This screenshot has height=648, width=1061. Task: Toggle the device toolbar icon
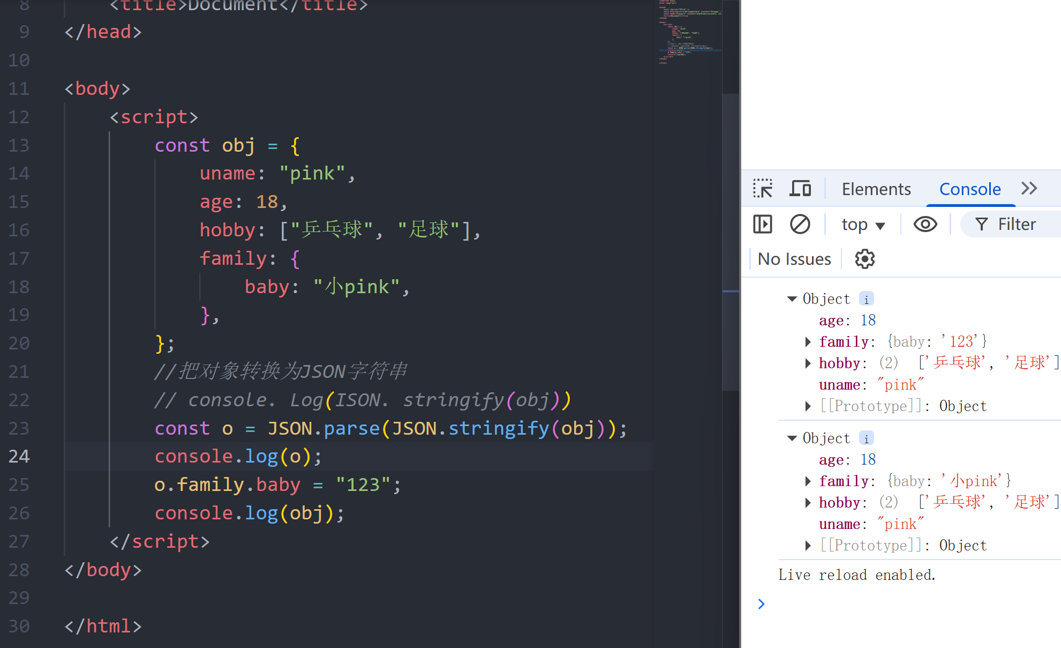[x=800, y=189]
